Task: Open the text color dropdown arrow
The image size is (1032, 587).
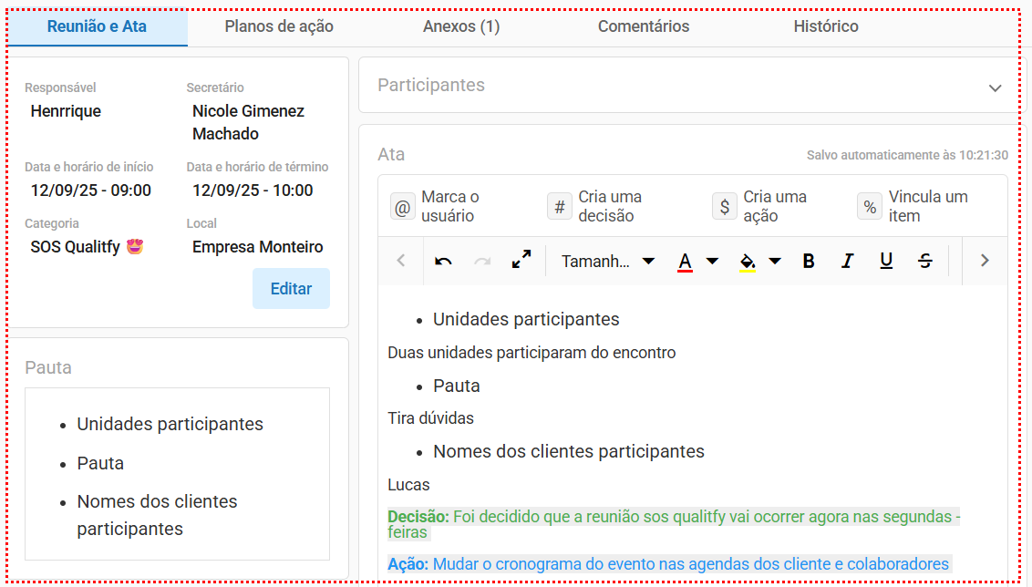Action: [x=713, y=261]
